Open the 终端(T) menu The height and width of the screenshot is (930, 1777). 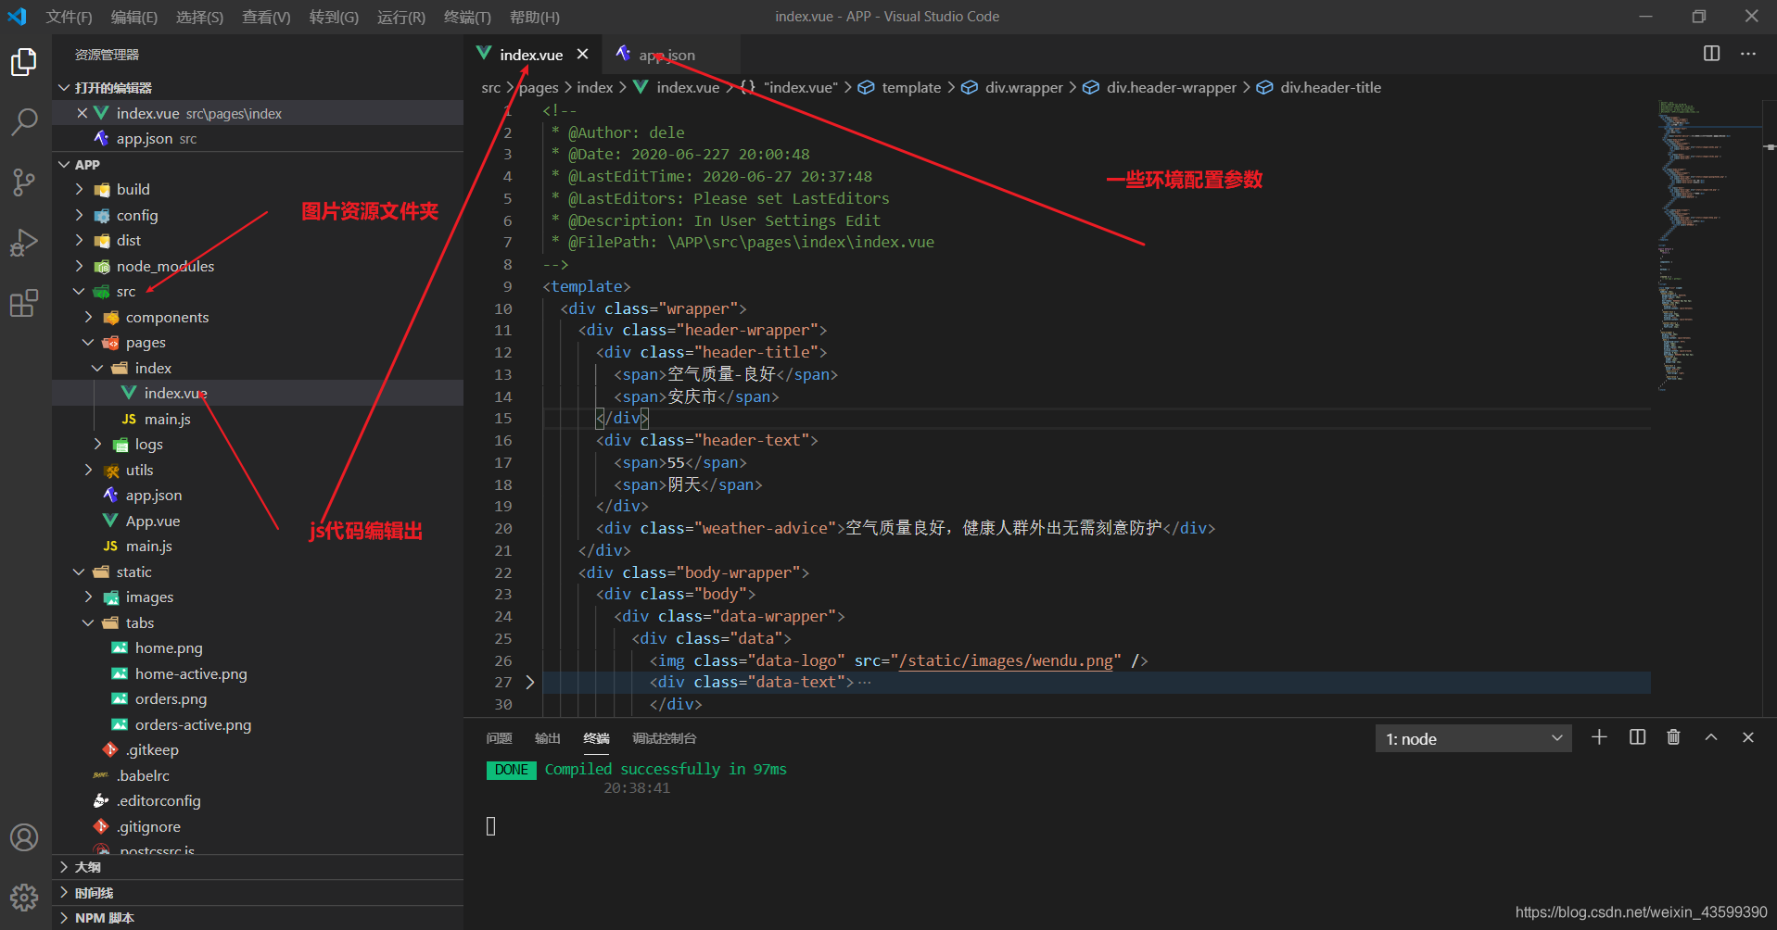pos(467,17)
